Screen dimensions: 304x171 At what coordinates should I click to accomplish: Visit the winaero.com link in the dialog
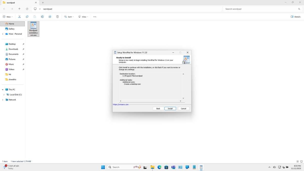tap(121, 104)
